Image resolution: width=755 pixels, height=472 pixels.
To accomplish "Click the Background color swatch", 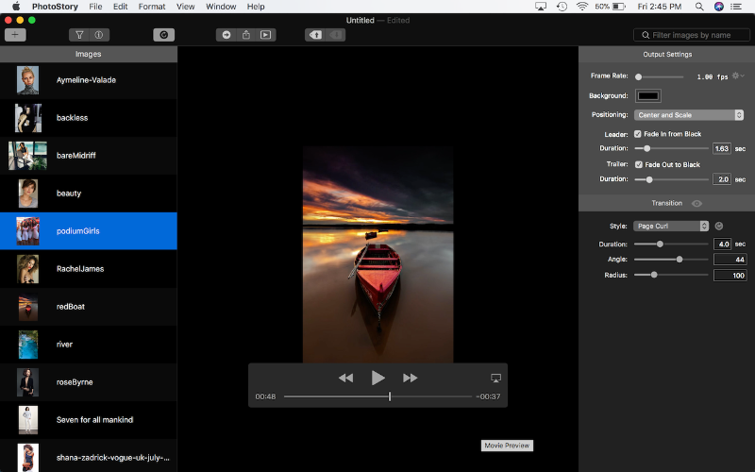I will coord(648,95).
